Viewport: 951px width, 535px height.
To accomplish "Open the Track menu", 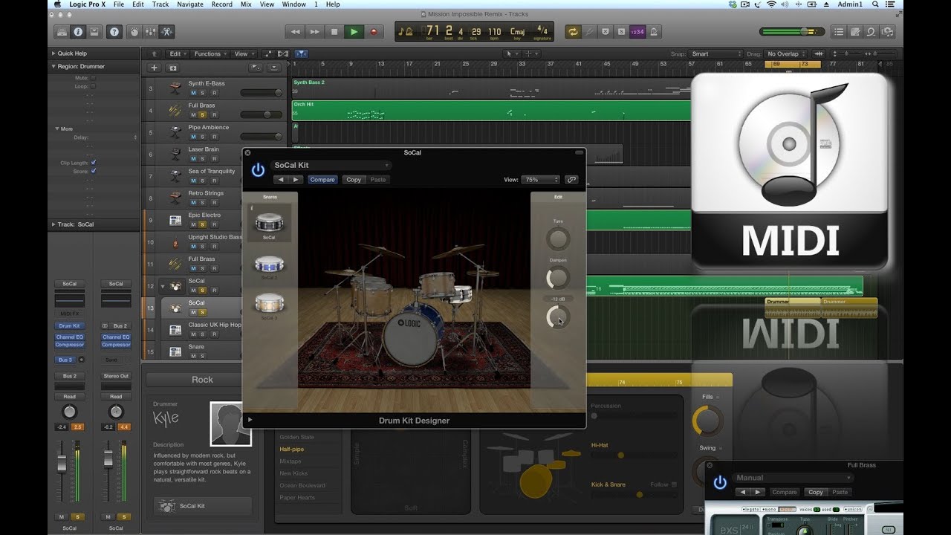I will tap(160, 4).
